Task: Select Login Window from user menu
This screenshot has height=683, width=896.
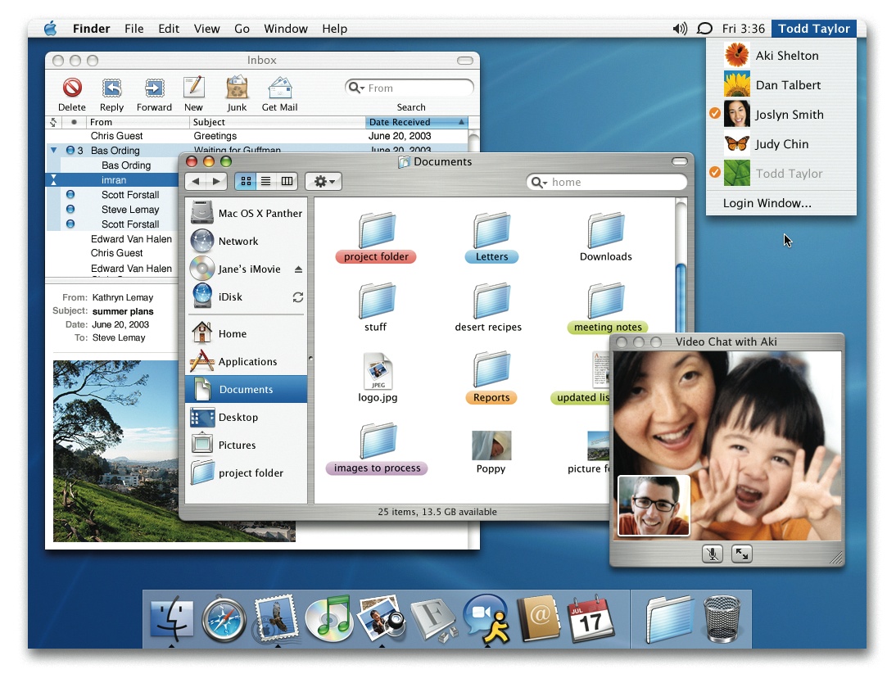Action: point(767,203)
